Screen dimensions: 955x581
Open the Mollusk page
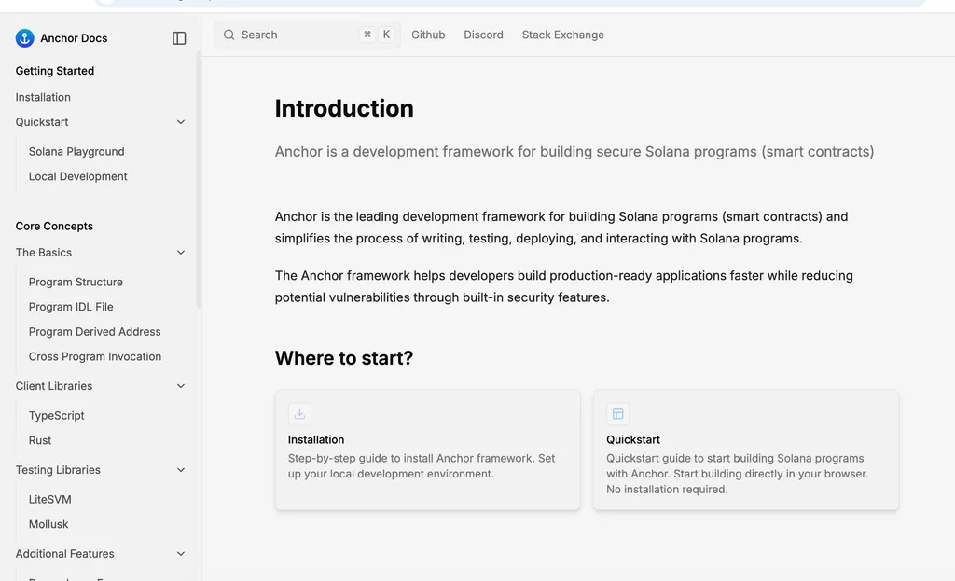(48, 524)
